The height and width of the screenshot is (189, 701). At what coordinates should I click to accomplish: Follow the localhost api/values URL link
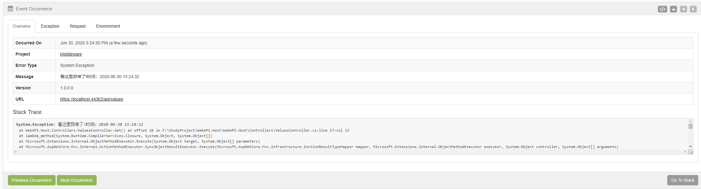click(92, 99)
